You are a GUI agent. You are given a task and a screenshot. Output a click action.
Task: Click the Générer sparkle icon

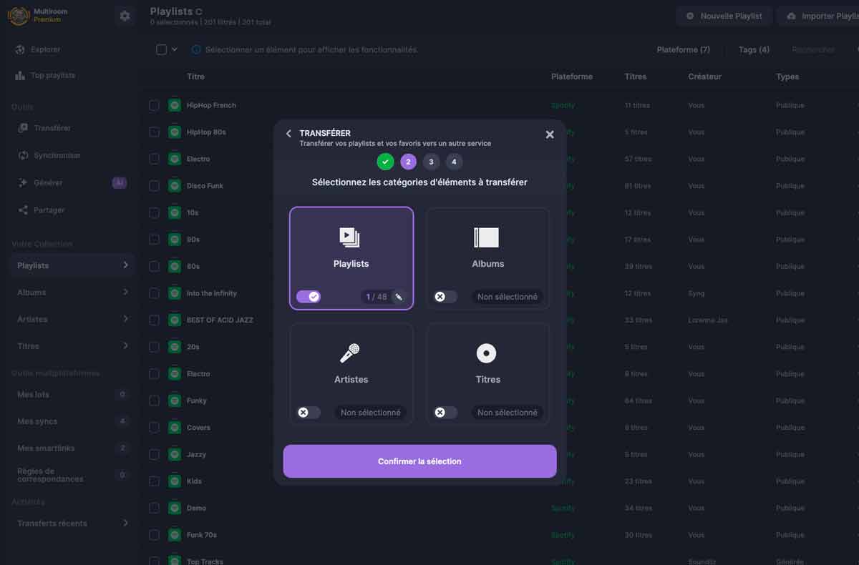coord(23,183)
